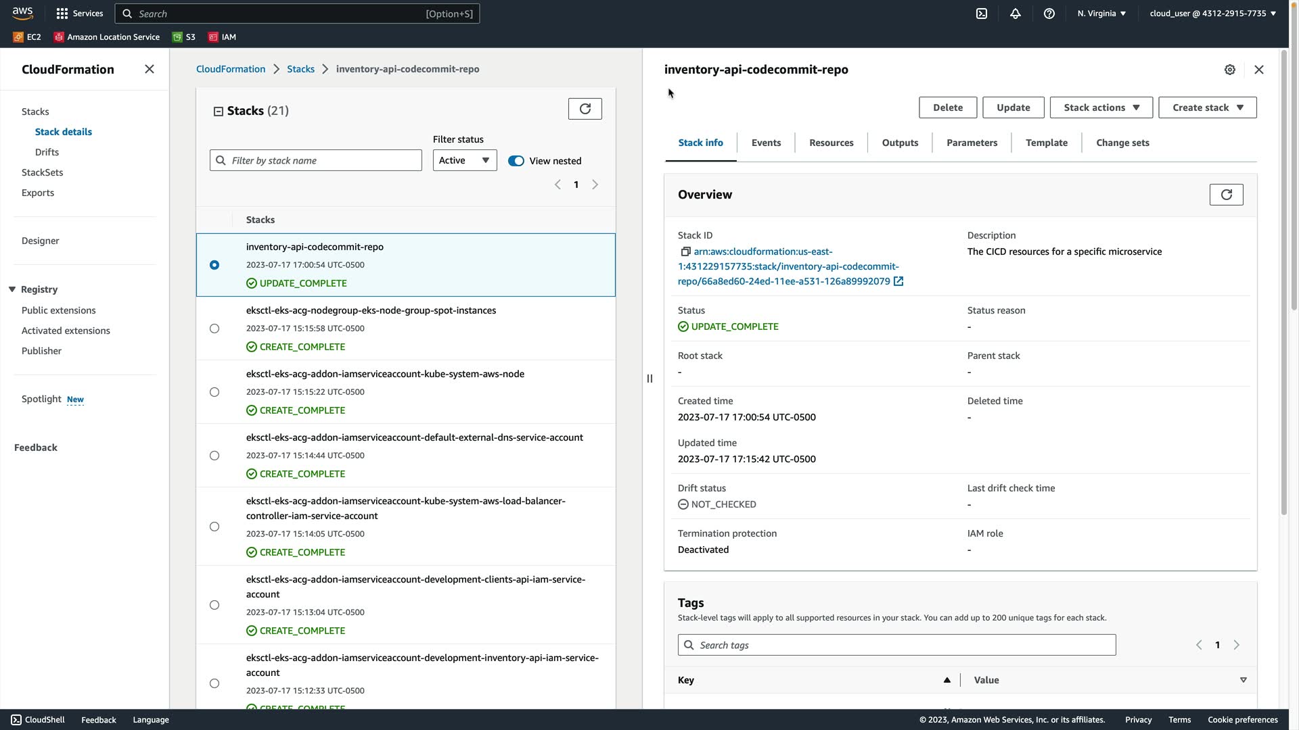Image resolution: width=1299 pixels, height=730 pixels.
Task: Open the Filter status Active dropdown
Action: pos(464,160)
